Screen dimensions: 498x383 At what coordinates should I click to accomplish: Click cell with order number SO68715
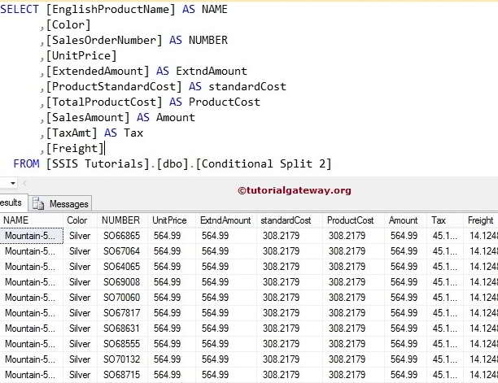click(121, 375)
